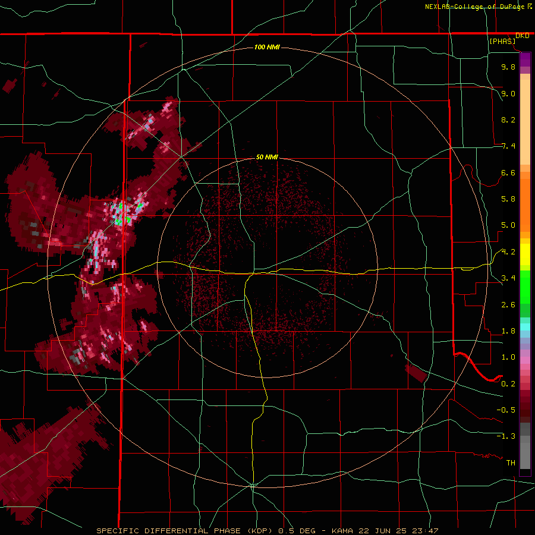Click the light peach segment of the color bar
Screen dimensions: 535x535
pyautogui.click(x=525, y=122)
